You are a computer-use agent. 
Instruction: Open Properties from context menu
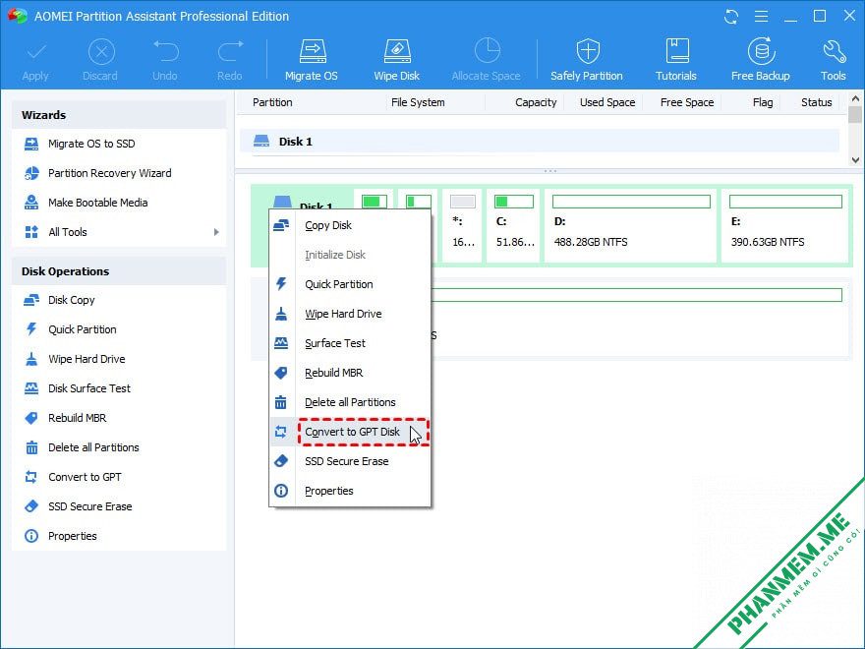tap(350, 491)
